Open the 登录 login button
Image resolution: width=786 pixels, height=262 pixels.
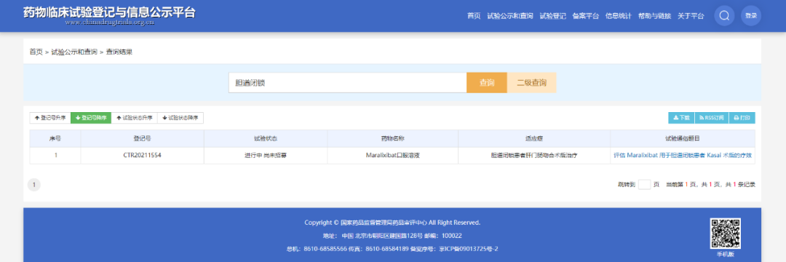pyautogui.click(x=751, y=15)
